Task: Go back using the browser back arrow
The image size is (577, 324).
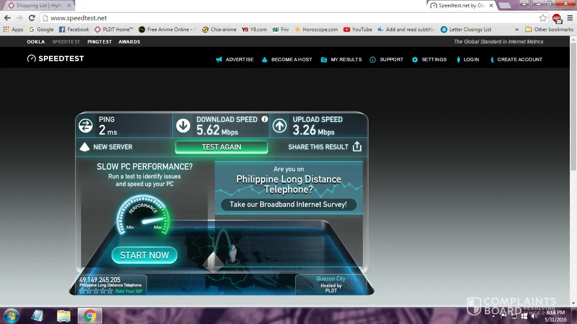Action: (7, 18)
